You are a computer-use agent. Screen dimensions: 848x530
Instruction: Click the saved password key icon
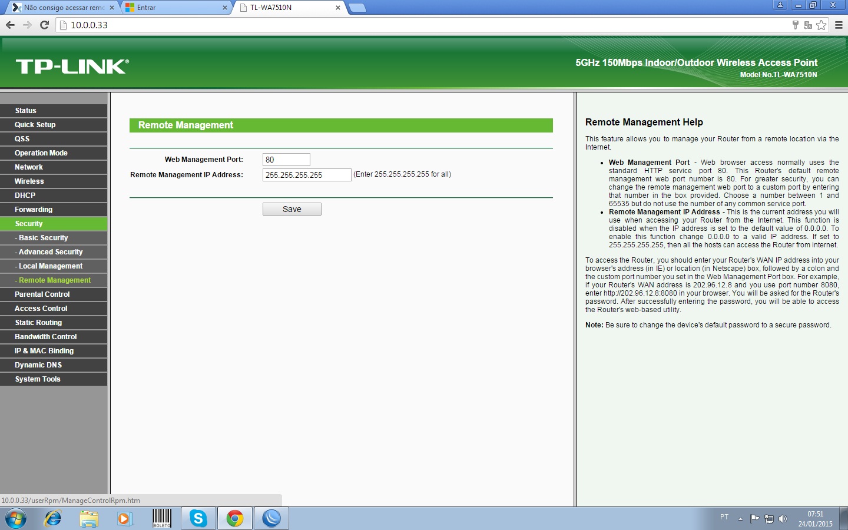[796, 25]
